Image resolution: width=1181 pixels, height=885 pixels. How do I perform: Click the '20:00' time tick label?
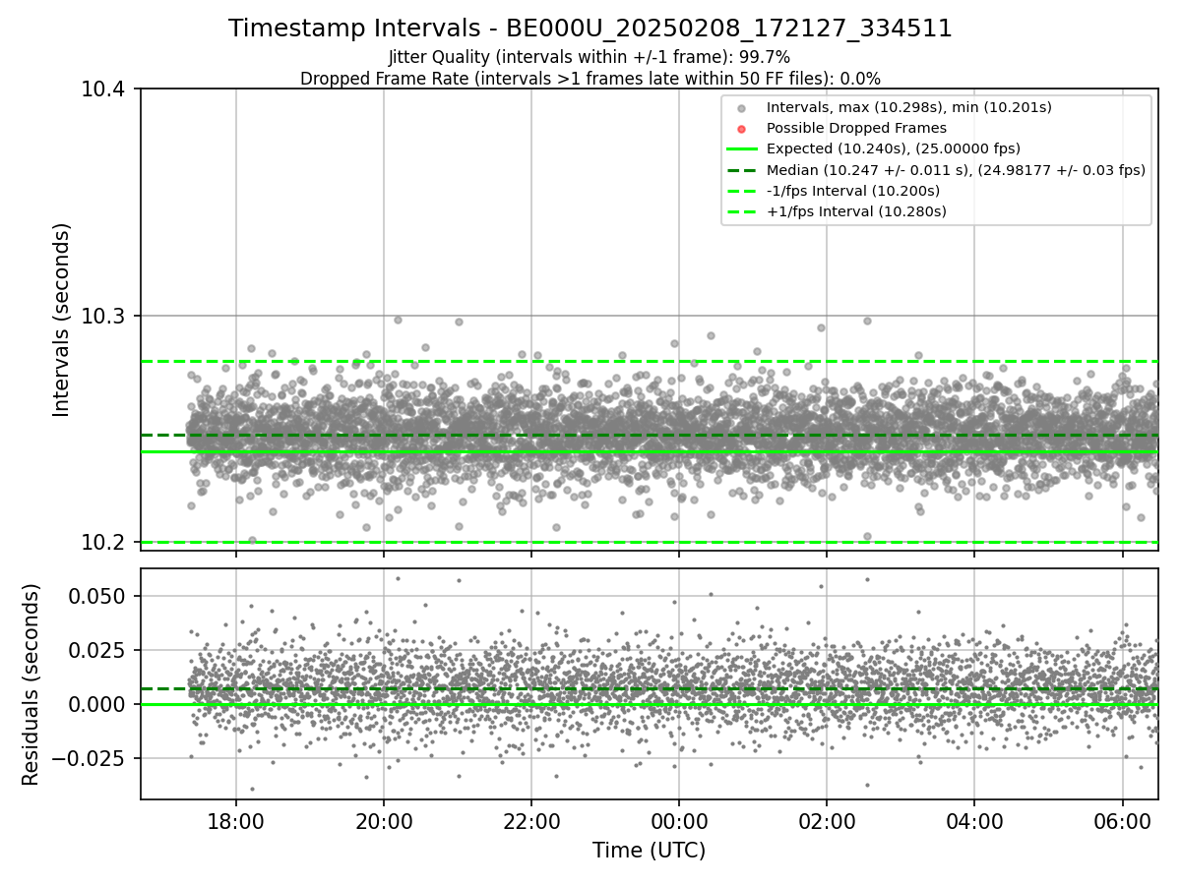[x=384, y=821]
